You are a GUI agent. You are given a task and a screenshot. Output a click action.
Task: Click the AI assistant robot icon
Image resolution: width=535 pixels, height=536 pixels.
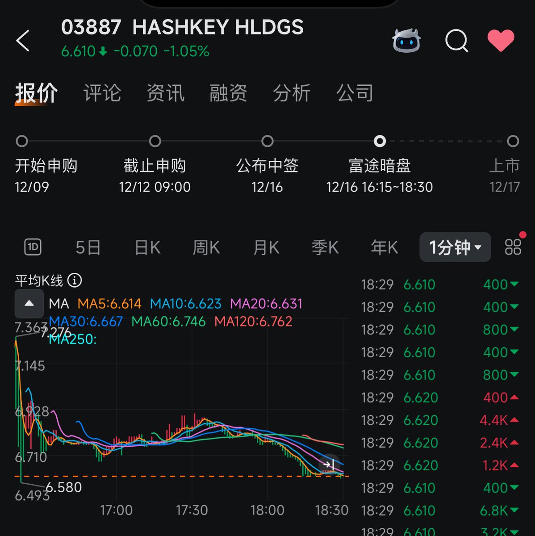pyautogui.click(x=407, y=41)
